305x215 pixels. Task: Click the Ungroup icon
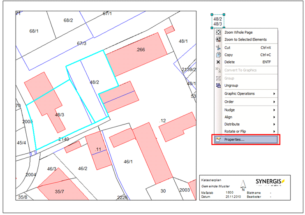[218, 86]
